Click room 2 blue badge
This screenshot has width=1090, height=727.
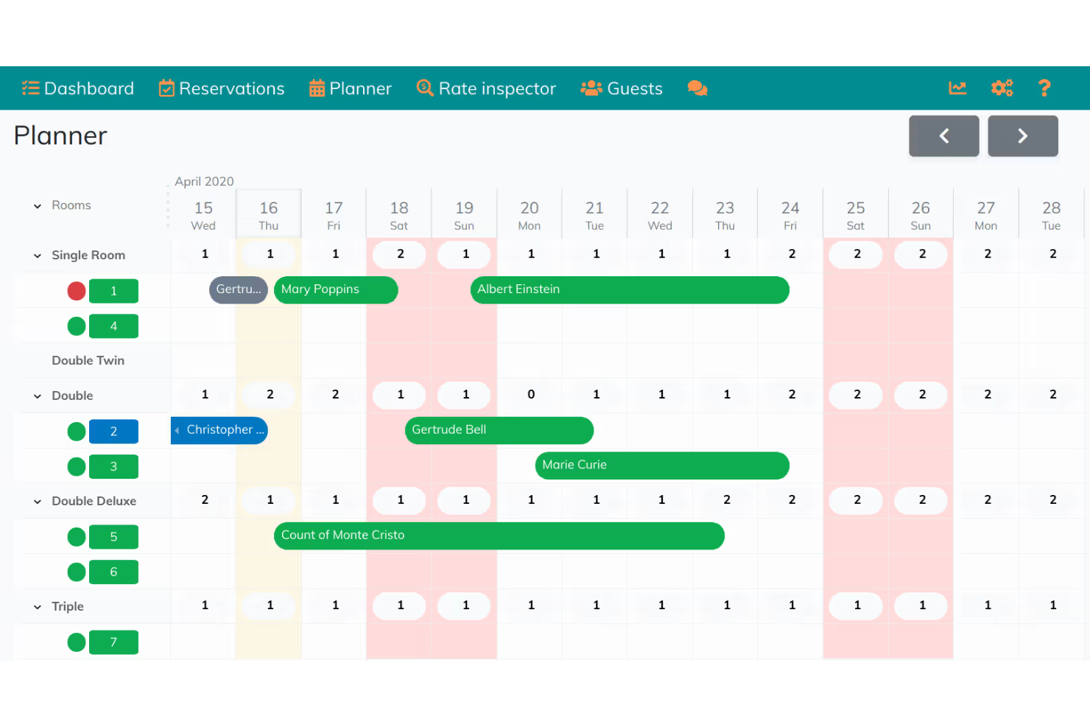pos(113,432)
